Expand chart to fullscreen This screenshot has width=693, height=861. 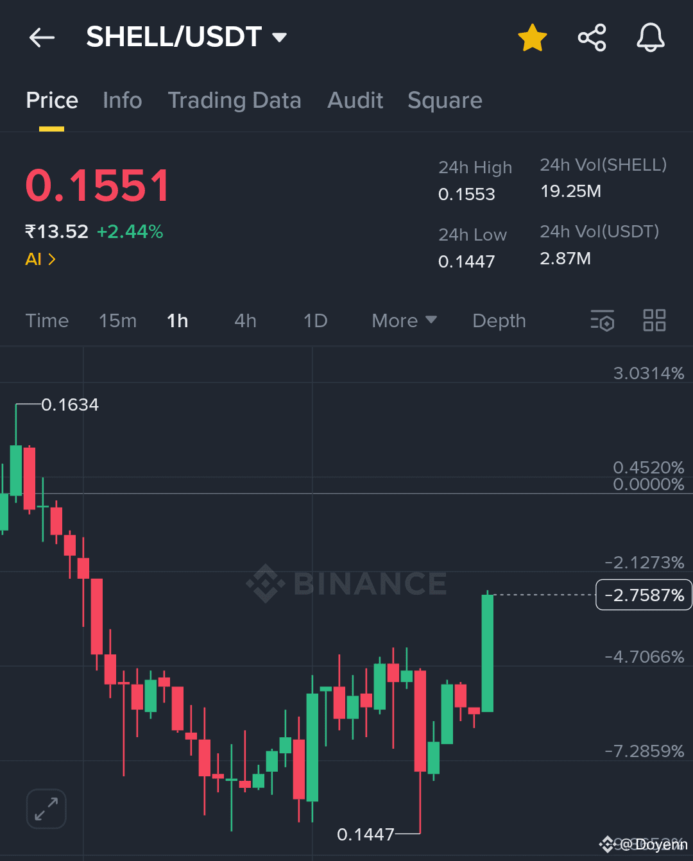[x=46, y=808]
